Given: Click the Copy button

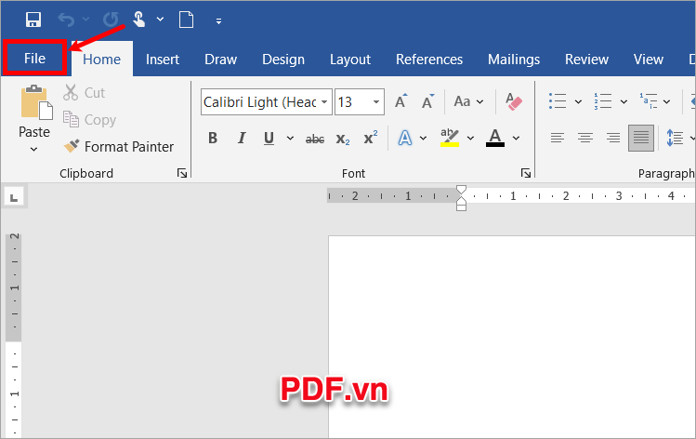Looking at the screenshot, I should 89,119.
